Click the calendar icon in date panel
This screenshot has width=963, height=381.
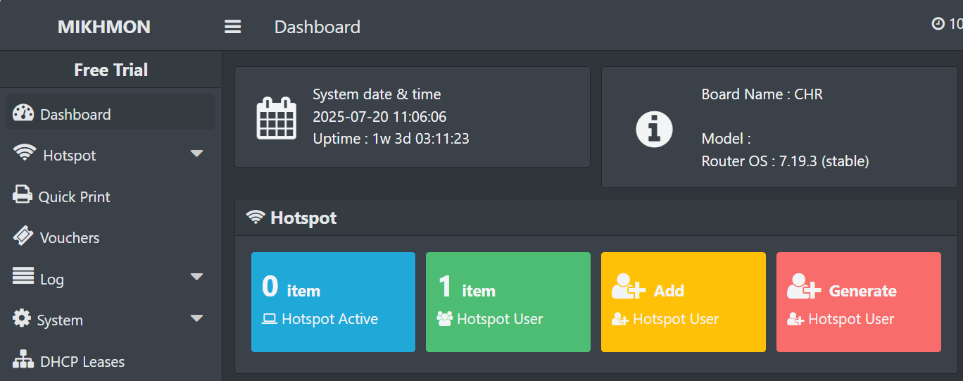[276, 117]
